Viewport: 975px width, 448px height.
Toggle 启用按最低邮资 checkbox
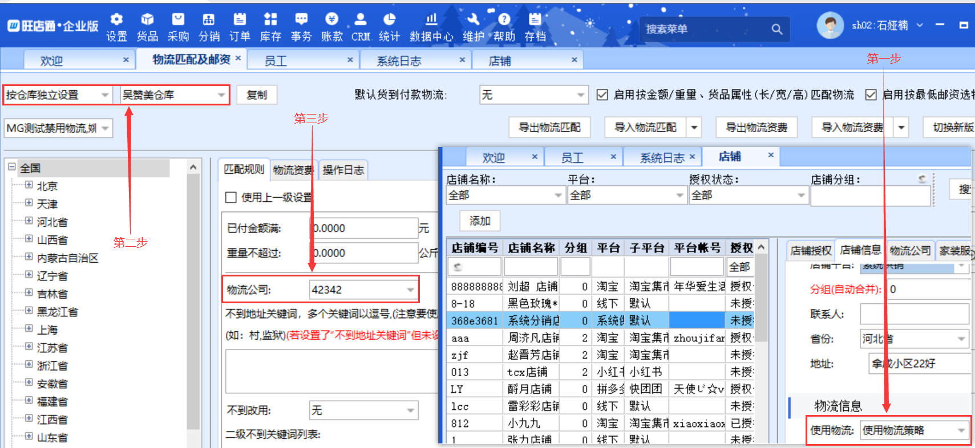[x=871, y=95]
